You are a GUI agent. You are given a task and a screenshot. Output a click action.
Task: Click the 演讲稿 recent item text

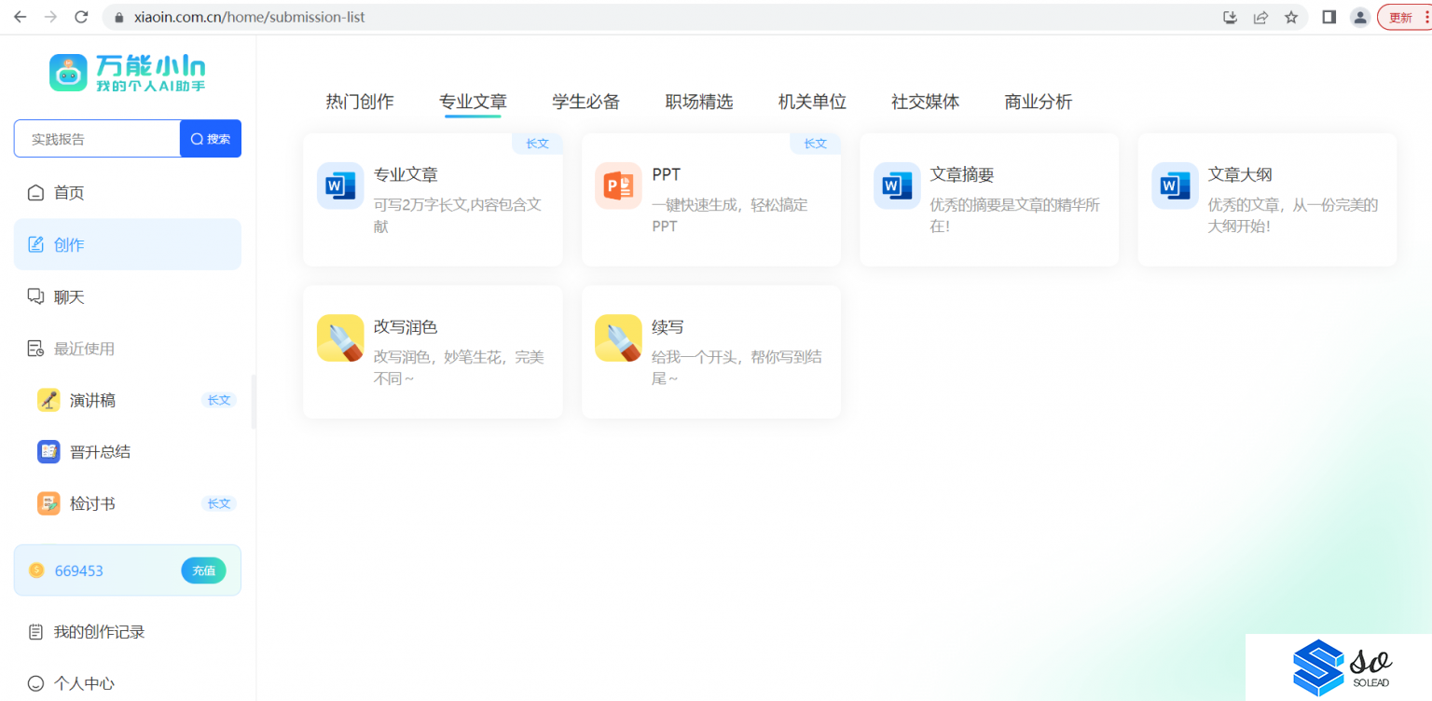92,401
